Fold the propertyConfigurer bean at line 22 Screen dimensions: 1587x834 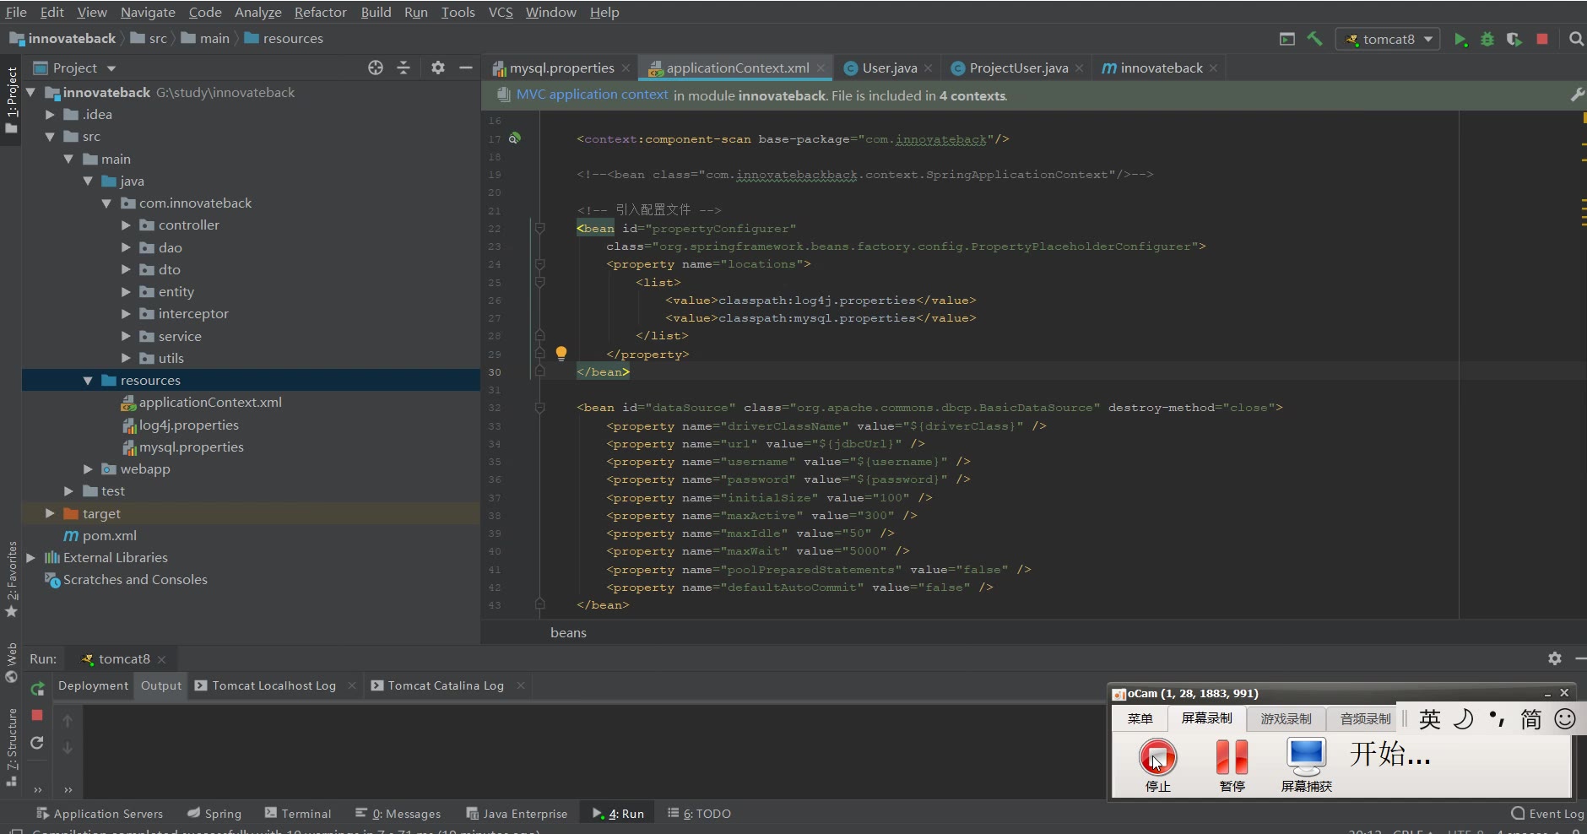click(539, 228)
